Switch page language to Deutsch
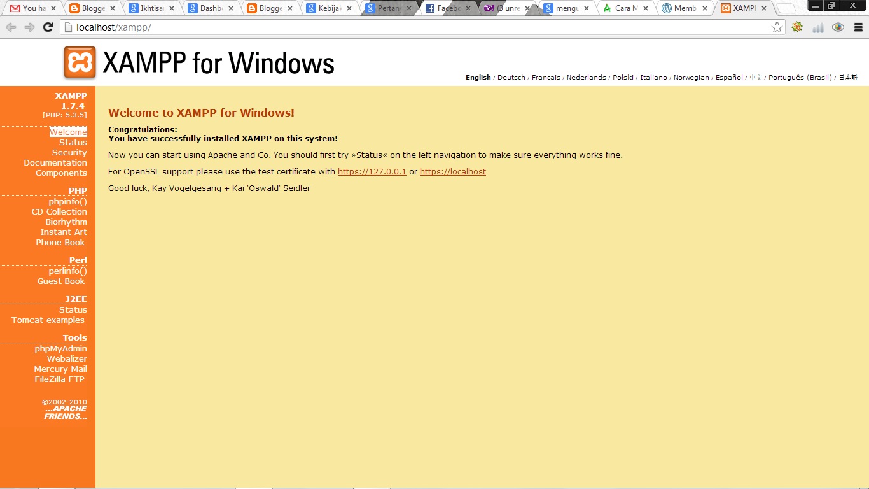Viewport: 869px width, 489px height. (511, 77)
